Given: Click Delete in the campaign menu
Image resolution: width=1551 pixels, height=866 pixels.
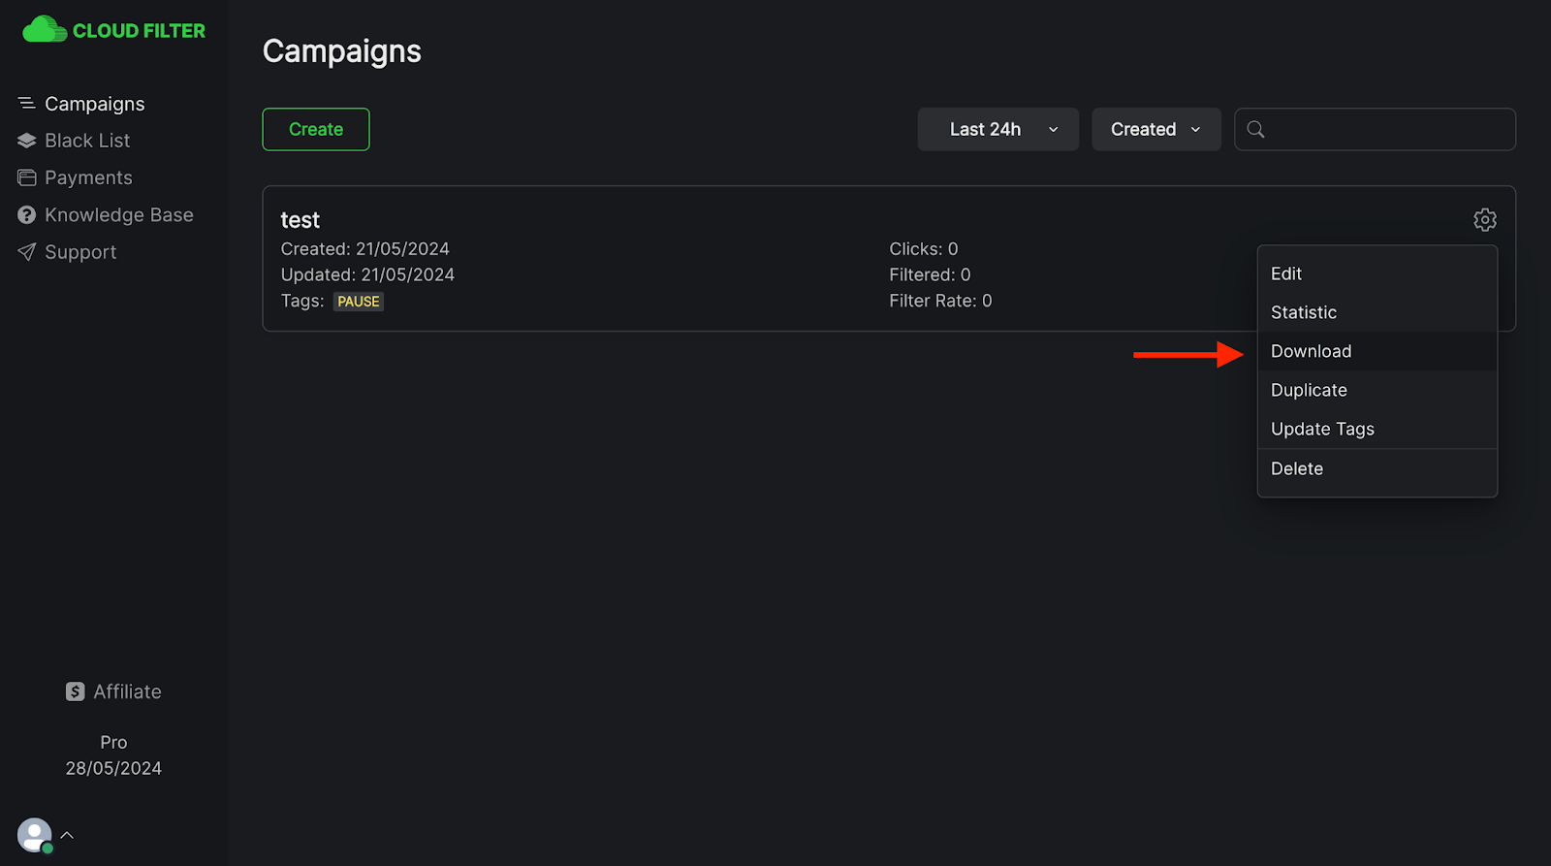Looking at the screenshot, I should pyautogui.click(x=1297, y=468).
